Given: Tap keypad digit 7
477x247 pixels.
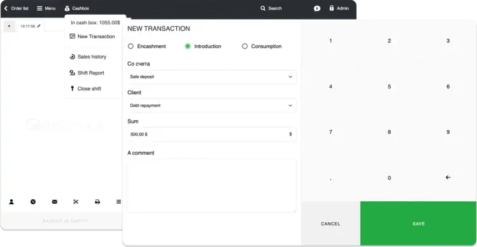Looking at the screenshot, I should coord(331,132).
